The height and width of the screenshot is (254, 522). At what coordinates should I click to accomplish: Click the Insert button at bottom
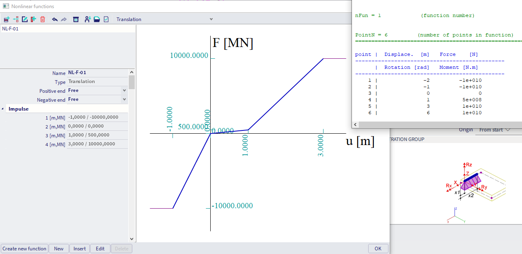(x=80, y=249)
